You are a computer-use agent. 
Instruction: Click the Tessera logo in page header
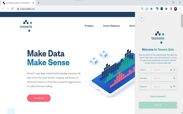[x=26, y=26]
